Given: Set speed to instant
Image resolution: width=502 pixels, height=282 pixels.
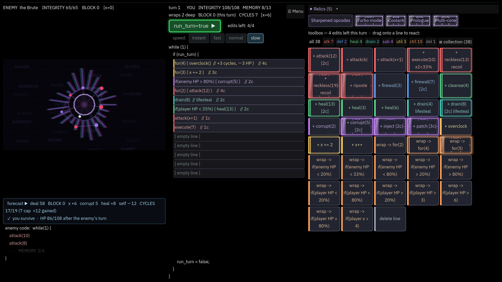Looking at the screenshot, I should (199, 38).
